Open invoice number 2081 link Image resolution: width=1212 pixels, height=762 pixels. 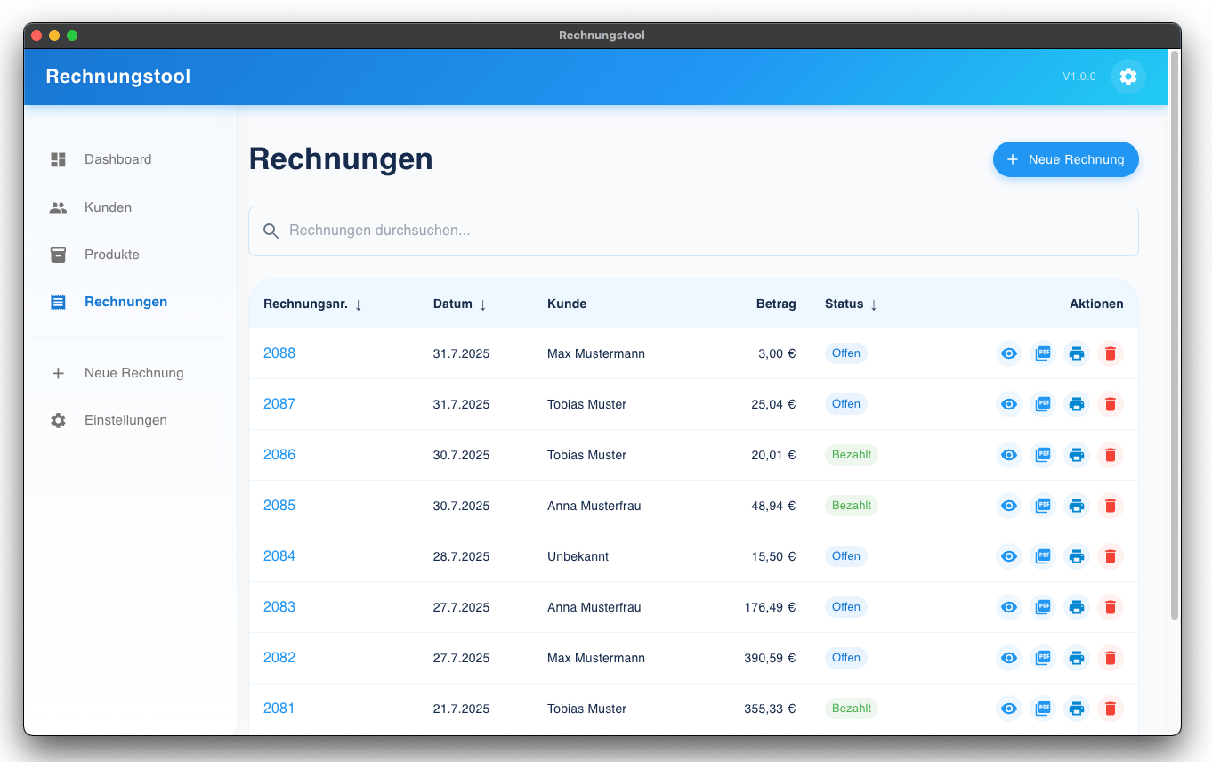pos(279,709)
